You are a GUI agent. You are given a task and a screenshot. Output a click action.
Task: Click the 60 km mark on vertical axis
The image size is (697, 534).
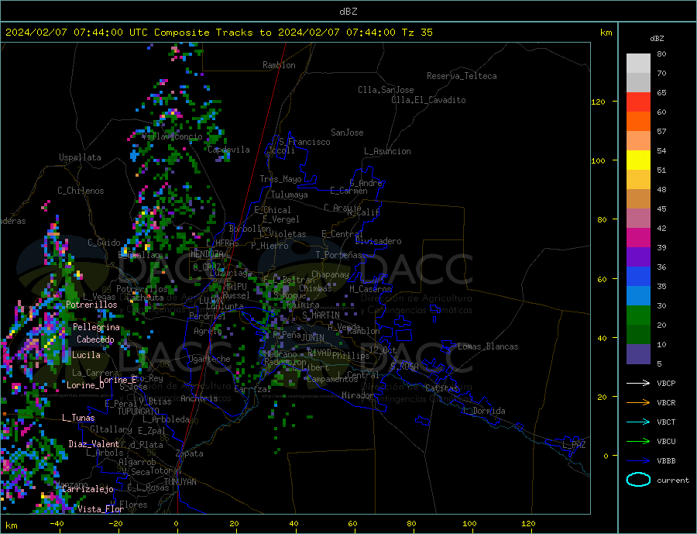(x=602, y=280)
